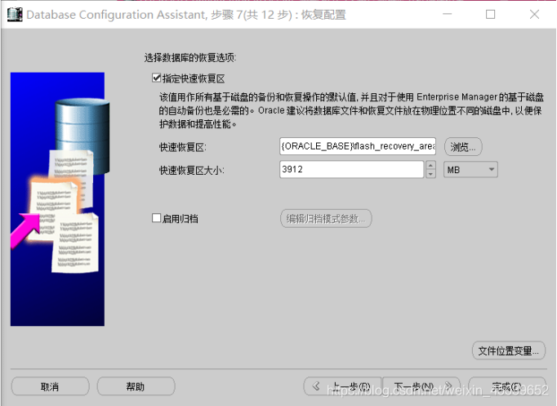The image size is (557, 406).
Task: Proceed with the 下一步 button
Action: pos(421,386)
